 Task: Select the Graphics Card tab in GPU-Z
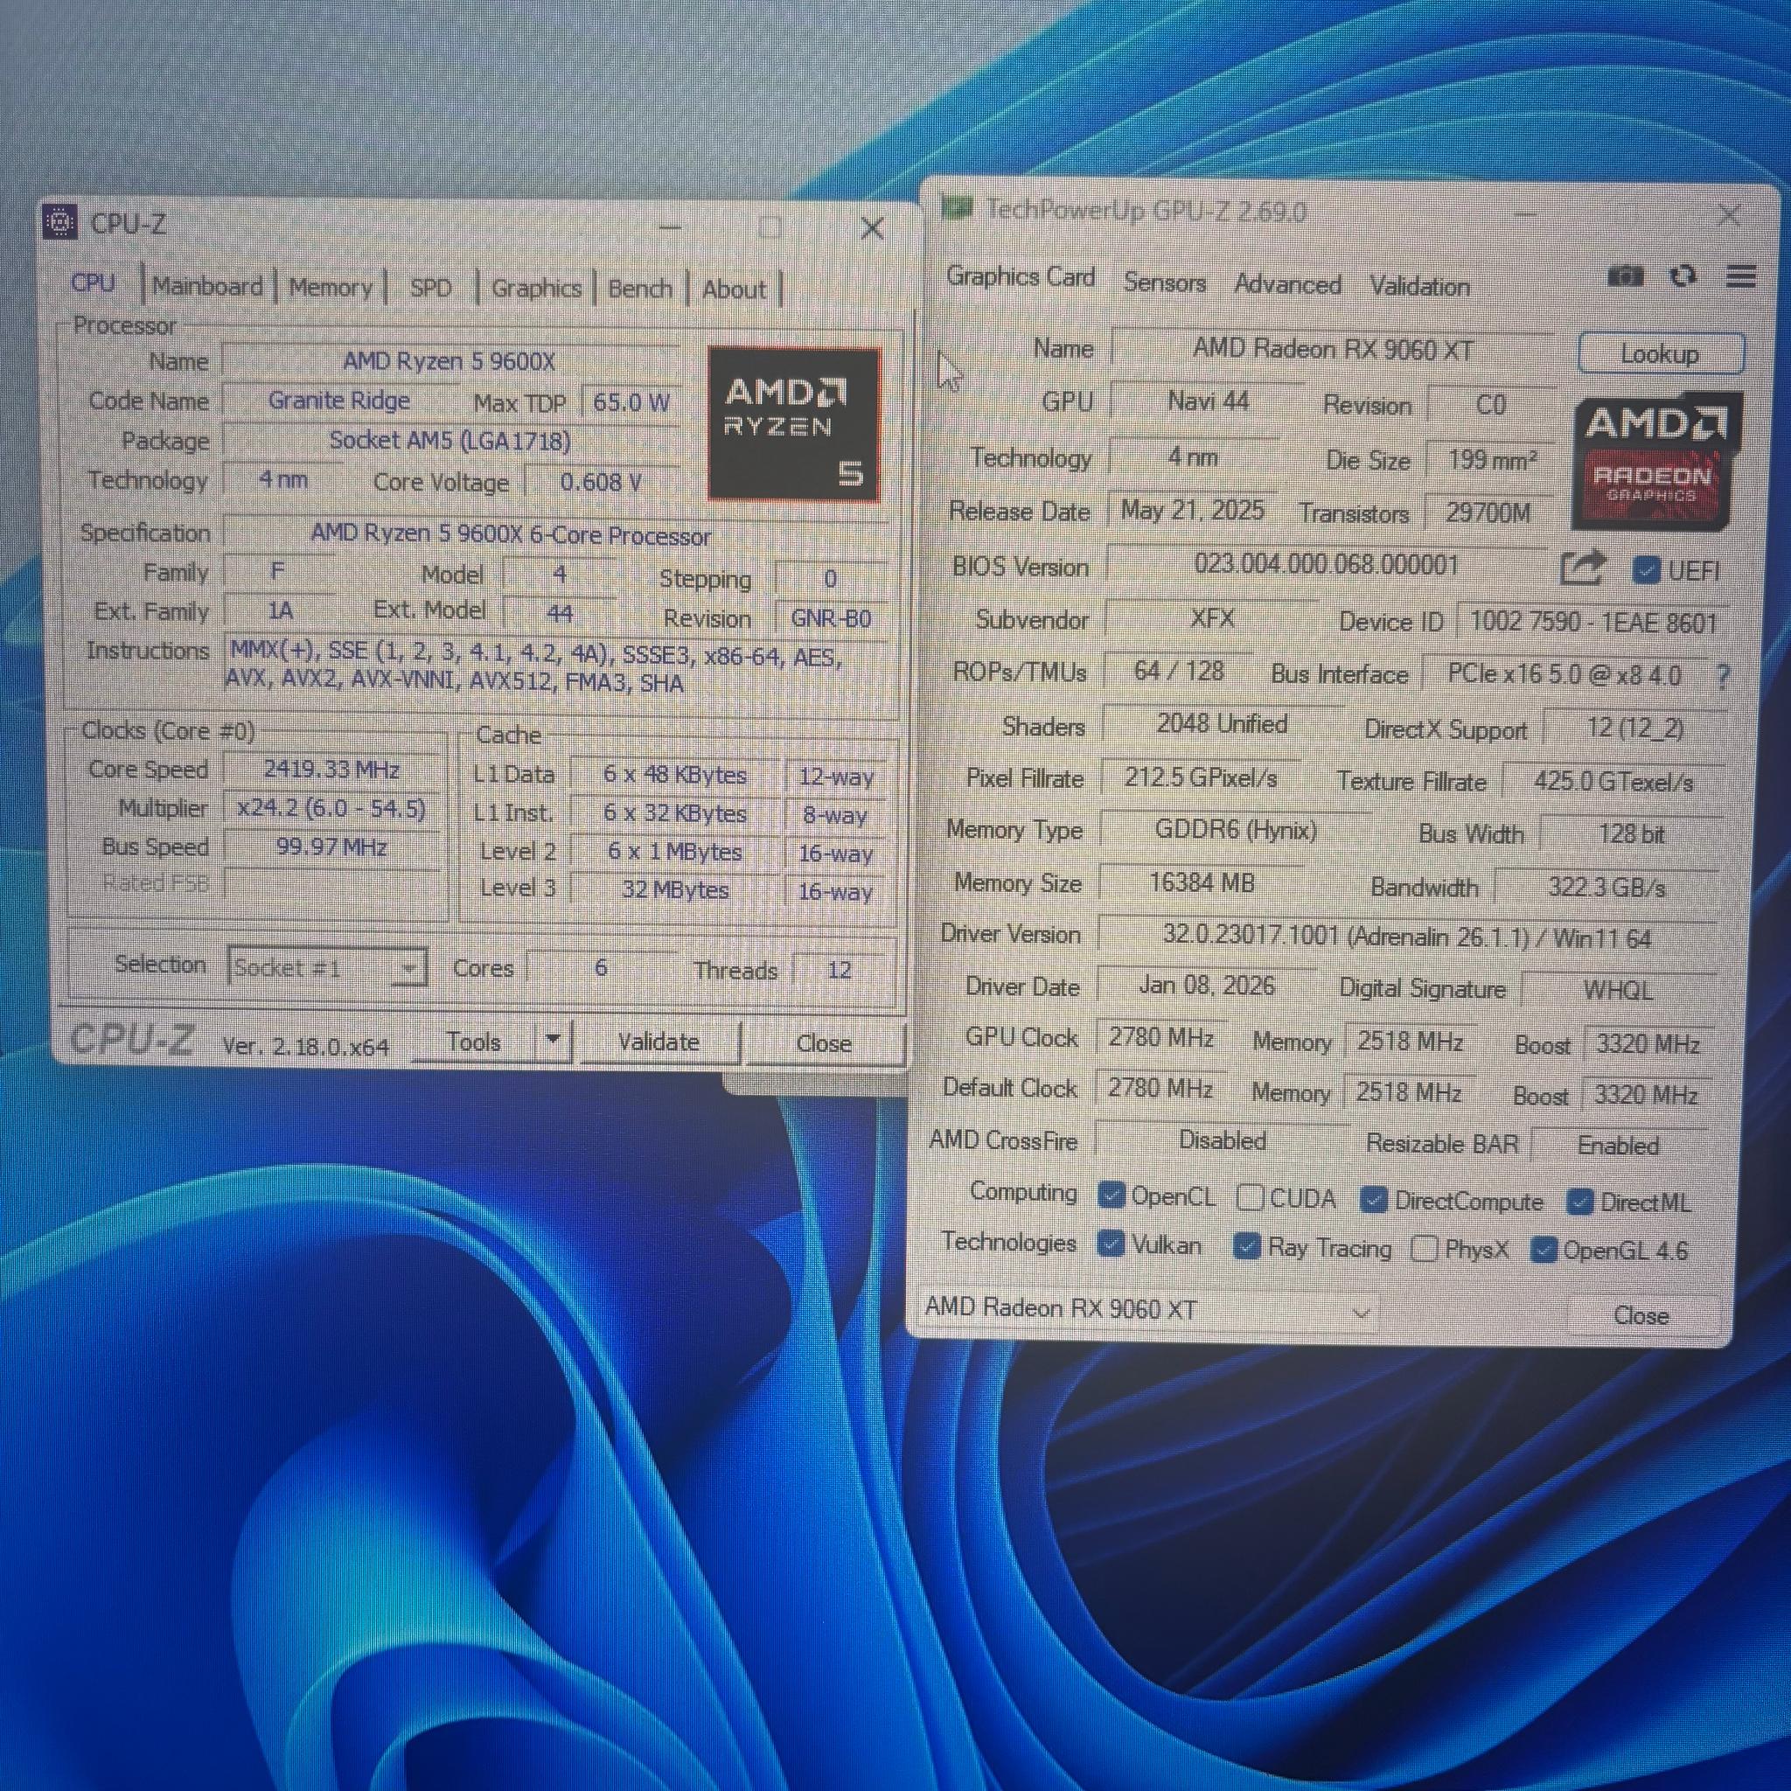coord(1021,277)
